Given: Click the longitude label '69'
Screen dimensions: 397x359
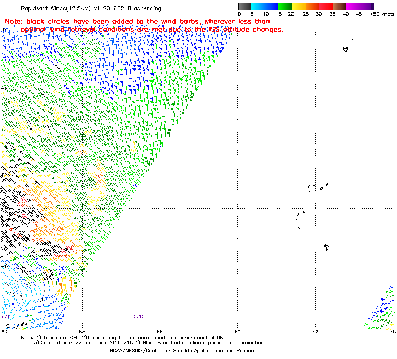Looking at the screenshot, I should 237,332.
